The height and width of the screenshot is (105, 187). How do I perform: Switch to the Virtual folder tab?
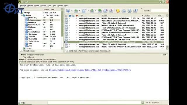point(32,51)
